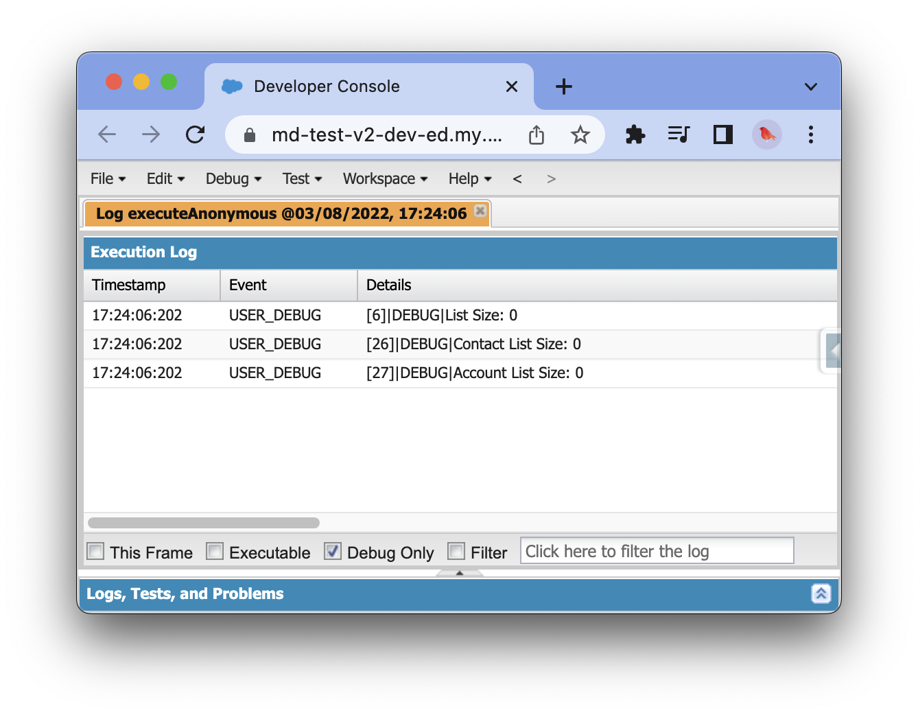Open the media controls playlist icon

point(679,134)
